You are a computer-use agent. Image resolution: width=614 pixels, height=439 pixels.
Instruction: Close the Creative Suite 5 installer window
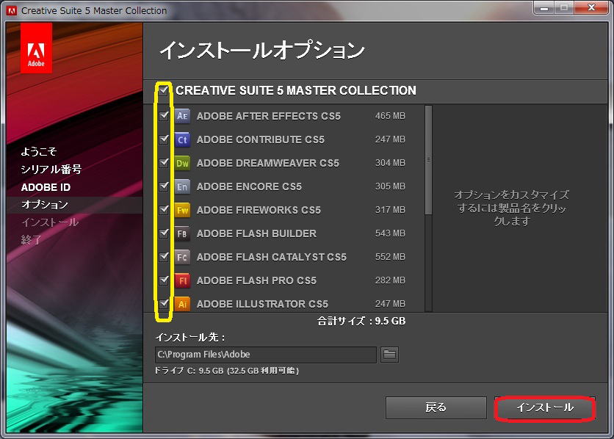591,8
